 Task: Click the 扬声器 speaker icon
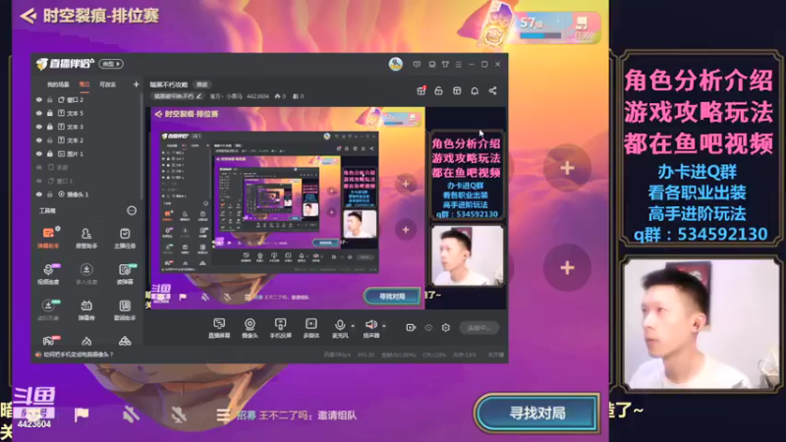[371, 328]
